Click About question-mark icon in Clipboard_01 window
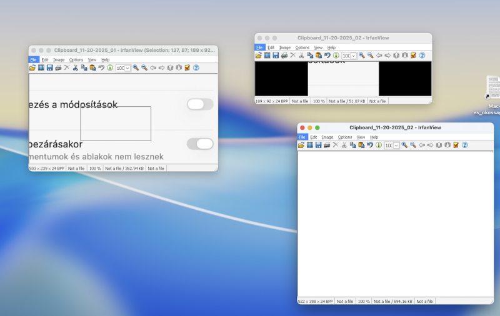This screenshot has width=500, height=316. [x=196, y=67]
